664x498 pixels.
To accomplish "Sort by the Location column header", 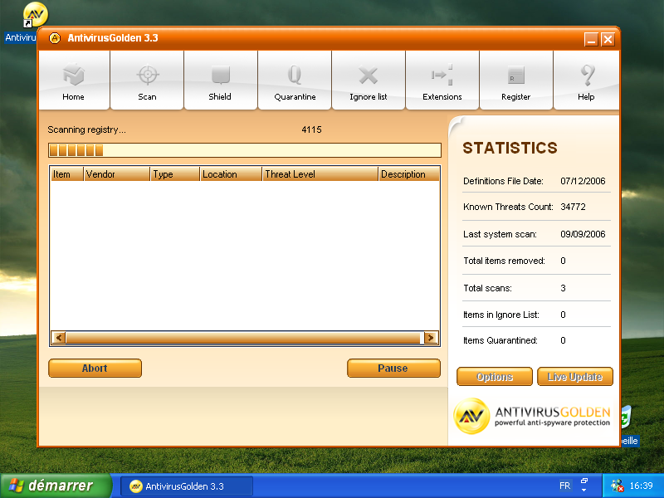I will coord(231,174).
